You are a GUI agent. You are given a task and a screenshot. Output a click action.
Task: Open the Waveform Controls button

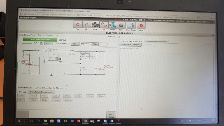pos(130,45)
